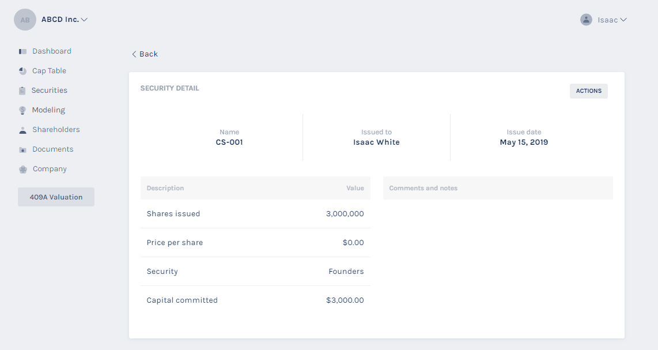658x350 pixels.
Task: Open the Isaac user account dropdown
Action: (x=612, y=20)
